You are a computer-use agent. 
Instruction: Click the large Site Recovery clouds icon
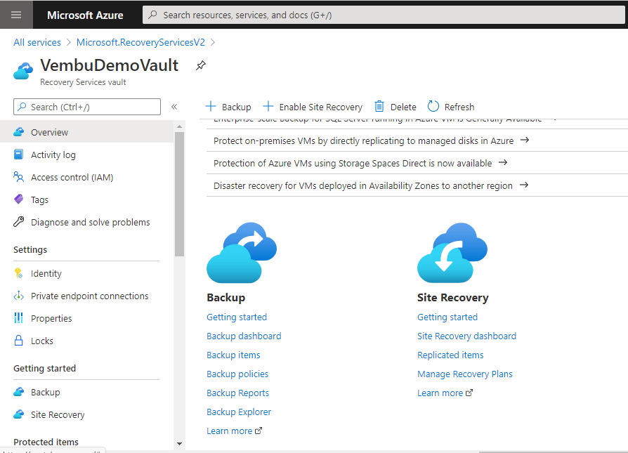(x=452, y=253)
